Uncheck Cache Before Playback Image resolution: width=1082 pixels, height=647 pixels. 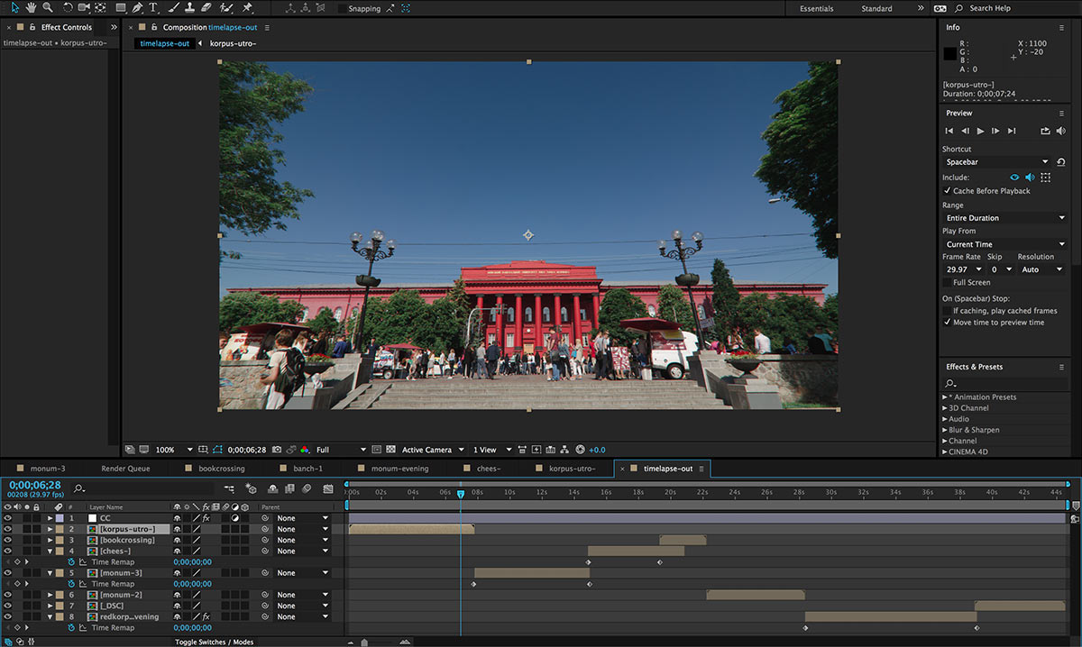coord(947,191)
